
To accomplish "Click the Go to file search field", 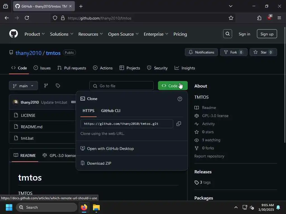I will [x=121, y=86].
